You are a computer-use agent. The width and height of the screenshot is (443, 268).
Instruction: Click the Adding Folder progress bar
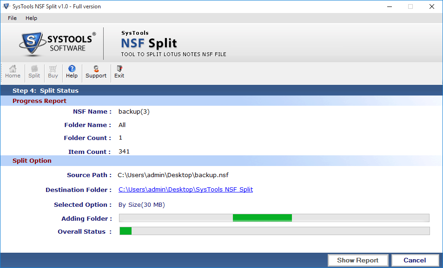[x=274, y=218]
